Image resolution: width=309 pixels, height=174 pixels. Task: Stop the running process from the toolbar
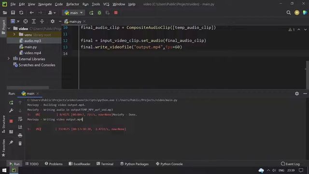click(x=116, y=13)
